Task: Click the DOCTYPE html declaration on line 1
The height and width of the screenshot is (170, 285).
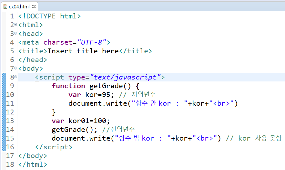Action: click(x=49, y=16)
